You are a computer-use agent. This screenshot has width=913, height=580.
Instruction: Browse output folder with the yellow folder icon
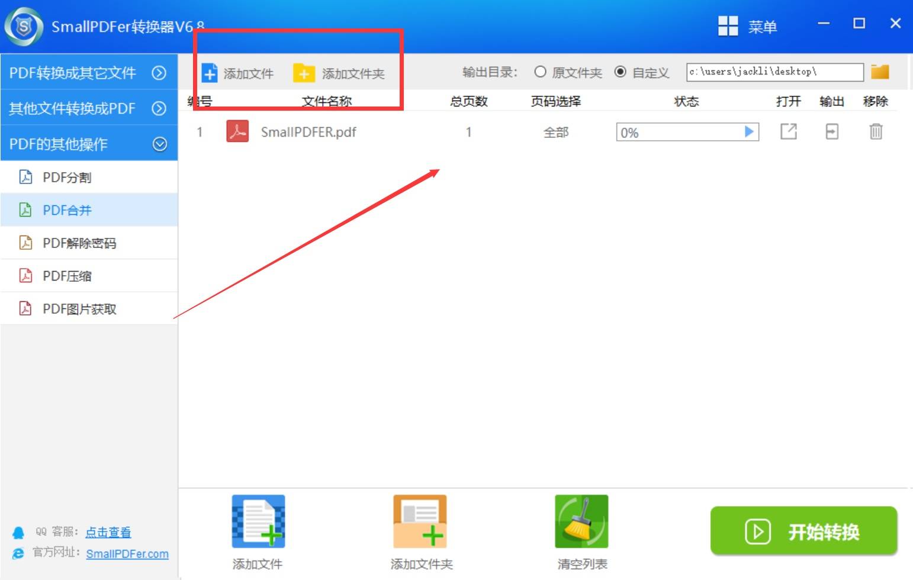(x=880, y=72)
